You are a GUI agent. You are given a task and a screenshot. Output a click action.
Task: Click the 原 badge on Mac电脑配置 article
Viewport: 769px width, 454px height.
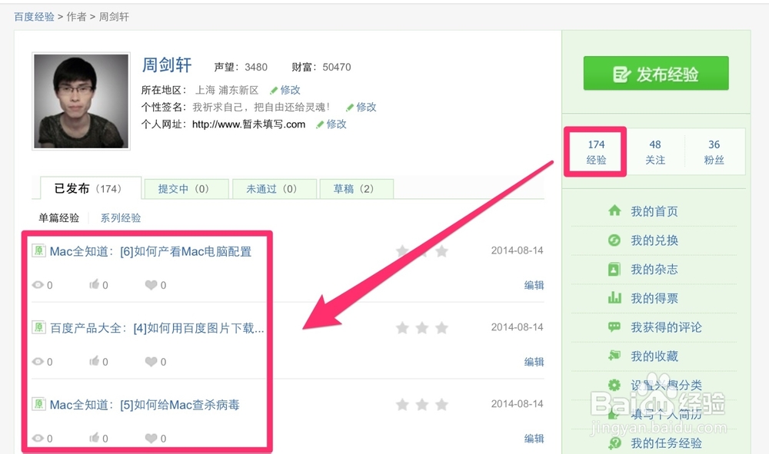[38, 250]
